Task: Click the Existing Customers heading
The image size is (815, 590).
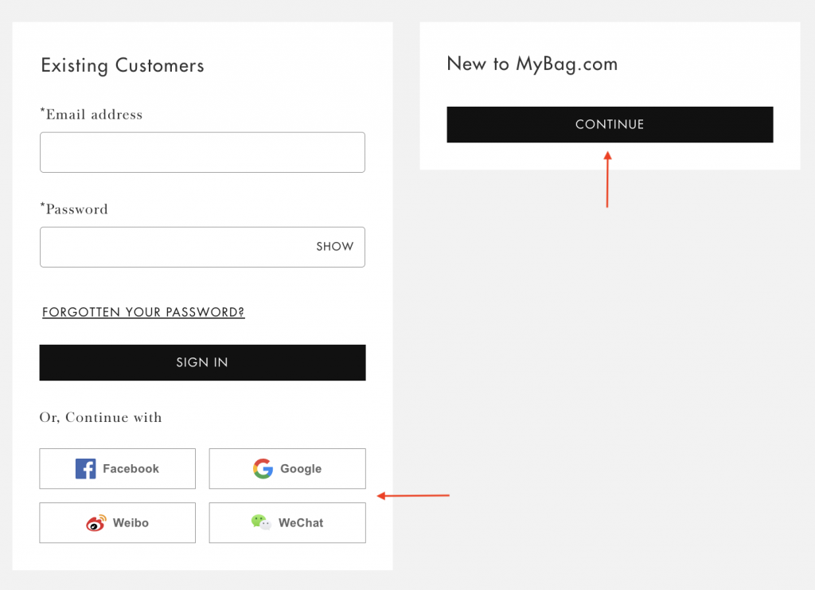Action: pyautogui.click(x=123, y=65)
